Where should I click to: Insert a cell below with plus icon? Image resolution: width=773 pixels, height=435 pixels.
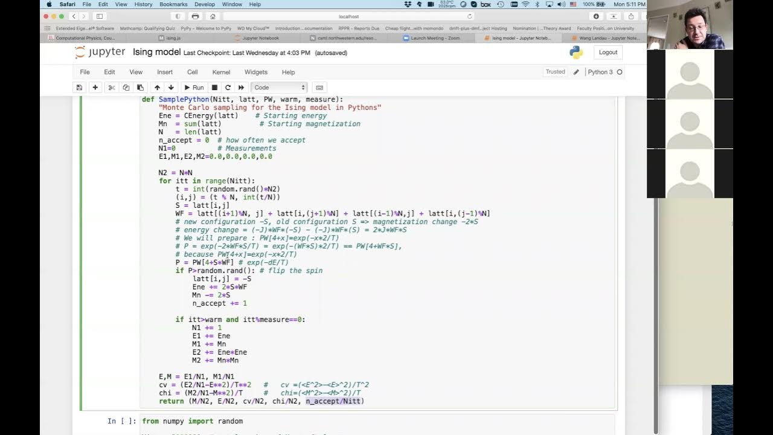click(x=95, y=88)
